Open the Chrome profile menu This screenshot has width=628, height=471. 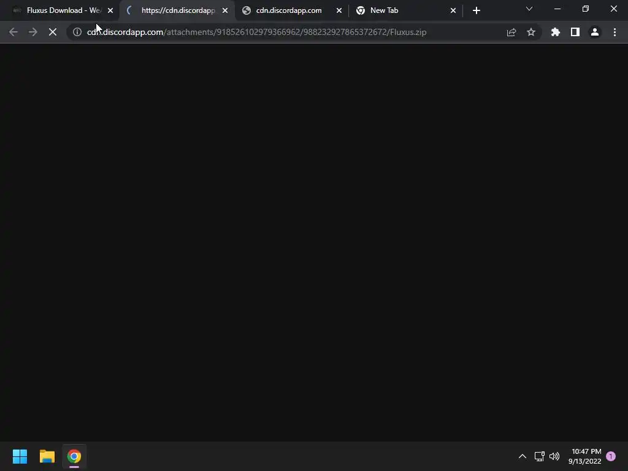coord(594,32)
